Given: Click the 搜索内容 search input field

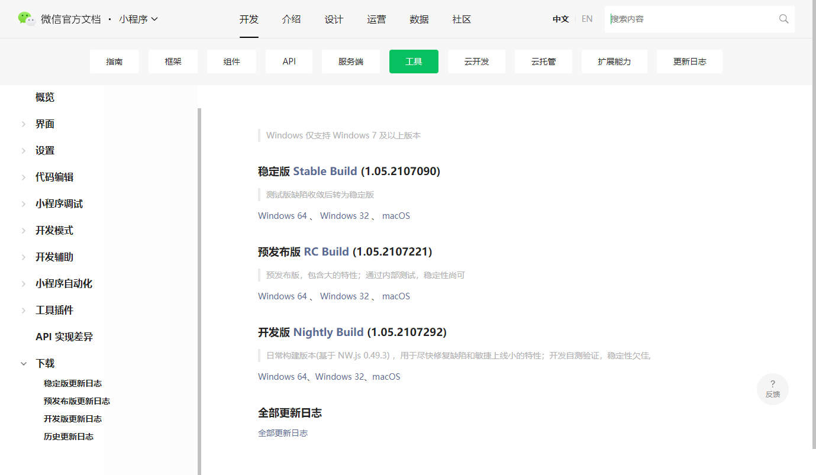Looking at the screenshot, I should click(692, 19).
